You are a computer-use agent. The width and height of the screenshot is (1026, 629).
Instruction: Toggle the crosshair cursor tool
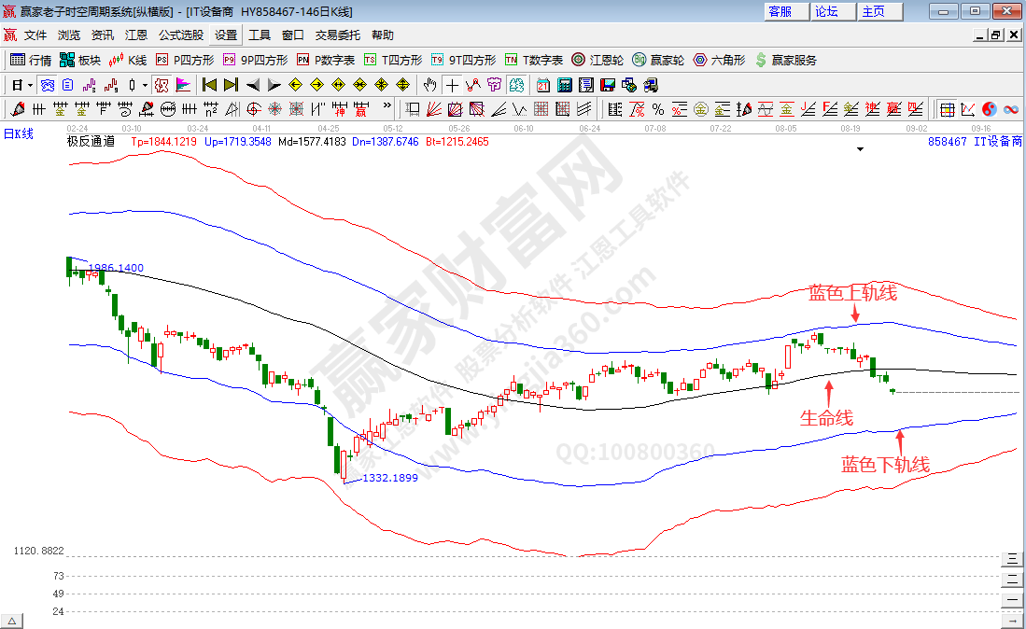pos(452,85)
